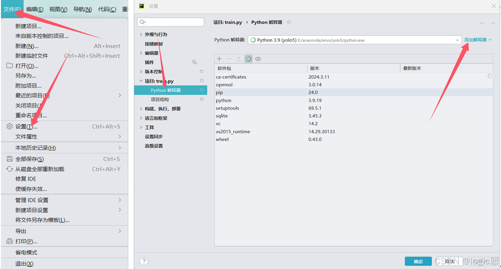Click the print icon in File menu
The image size is (501, 269).
coord(10,241)
